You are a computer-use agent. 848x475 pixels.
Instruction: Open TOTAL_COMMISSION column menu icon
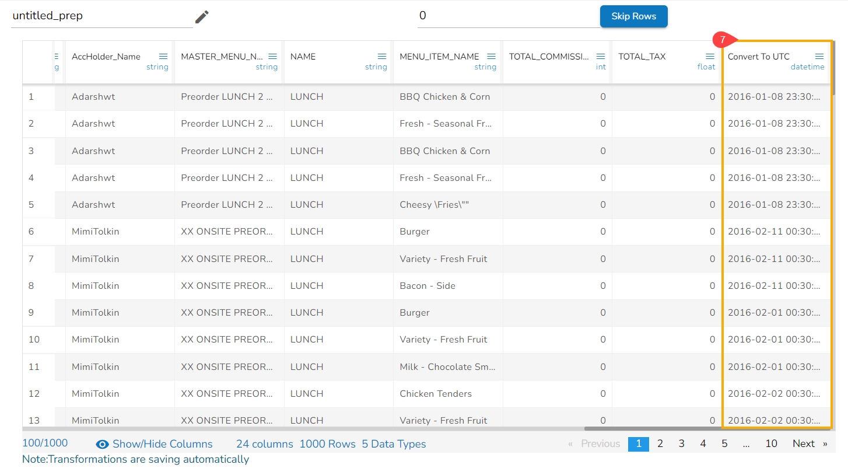click(601, 57)
